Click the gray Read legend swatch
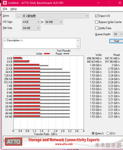123x150 pixels. (66, 54)
